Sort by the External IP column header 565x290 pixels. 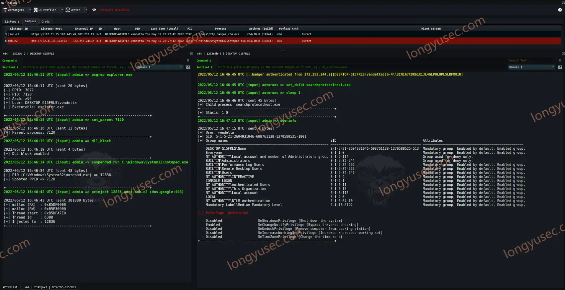[x=84, y=29]
